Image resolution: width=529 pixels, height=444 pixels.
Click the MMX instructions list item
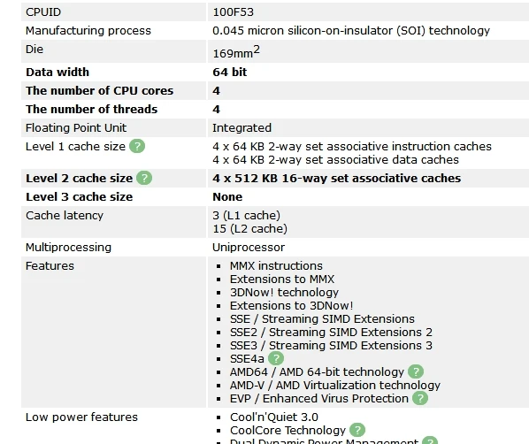[276, 266]
